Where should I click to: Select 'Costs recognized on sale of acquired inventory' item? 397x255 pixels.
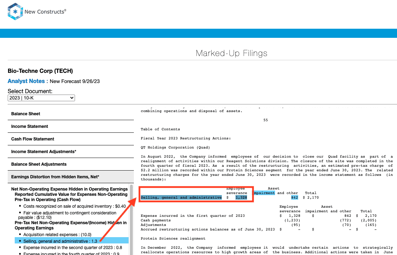74,206
